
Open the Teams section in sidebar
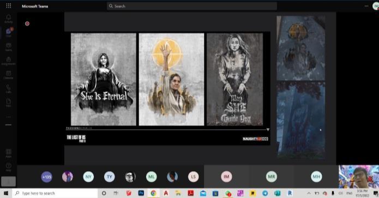[x=9, y=47]
